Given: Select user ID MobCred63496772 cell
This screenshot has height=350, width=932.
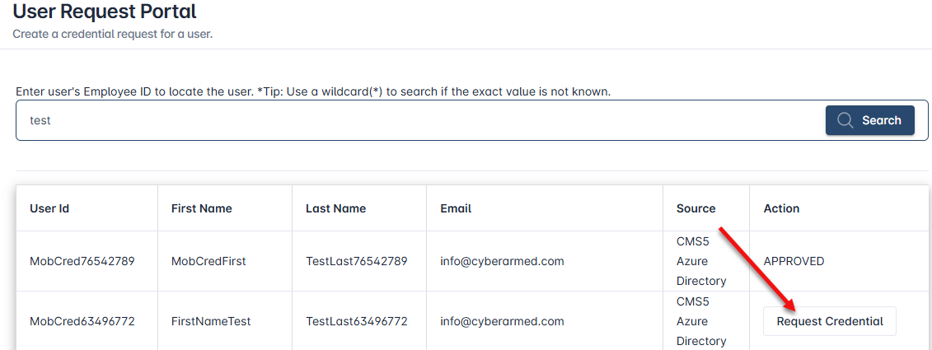Looking at the screenshot, I should coord(82,321).
